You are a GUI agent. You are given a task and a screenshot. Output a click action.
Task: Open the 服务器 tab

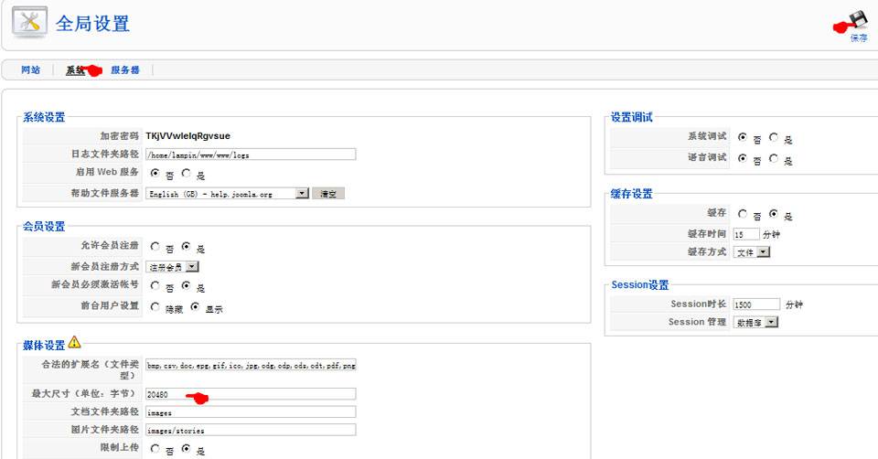tap(125, 70)
